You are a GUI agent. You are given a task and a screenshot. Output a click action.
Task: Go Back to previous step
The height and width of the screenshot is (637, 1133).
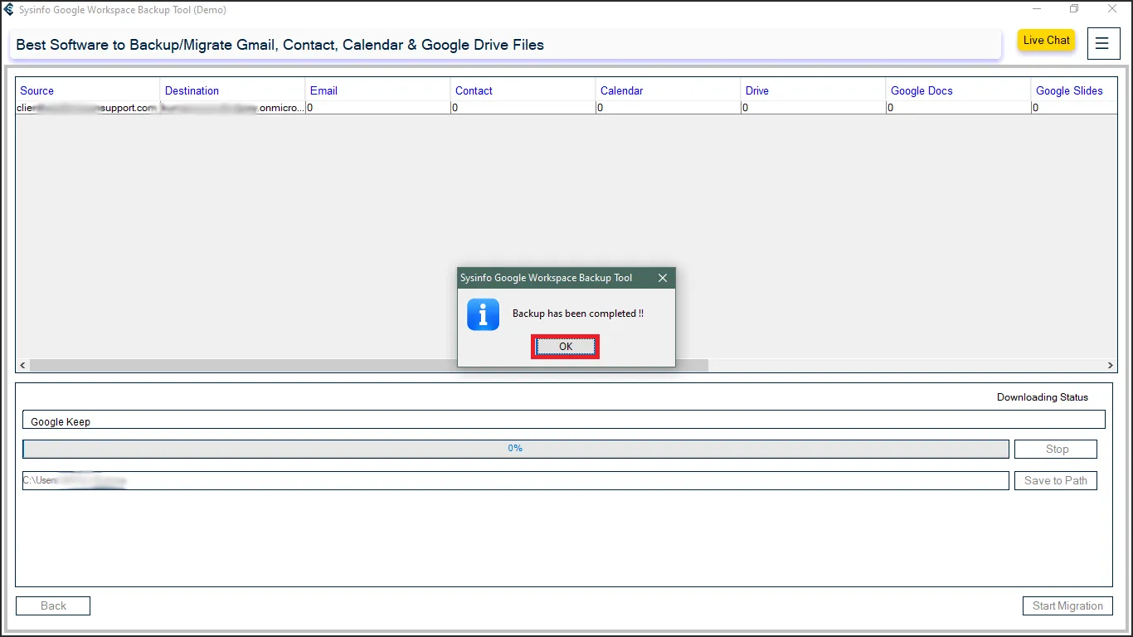point(53,606)
